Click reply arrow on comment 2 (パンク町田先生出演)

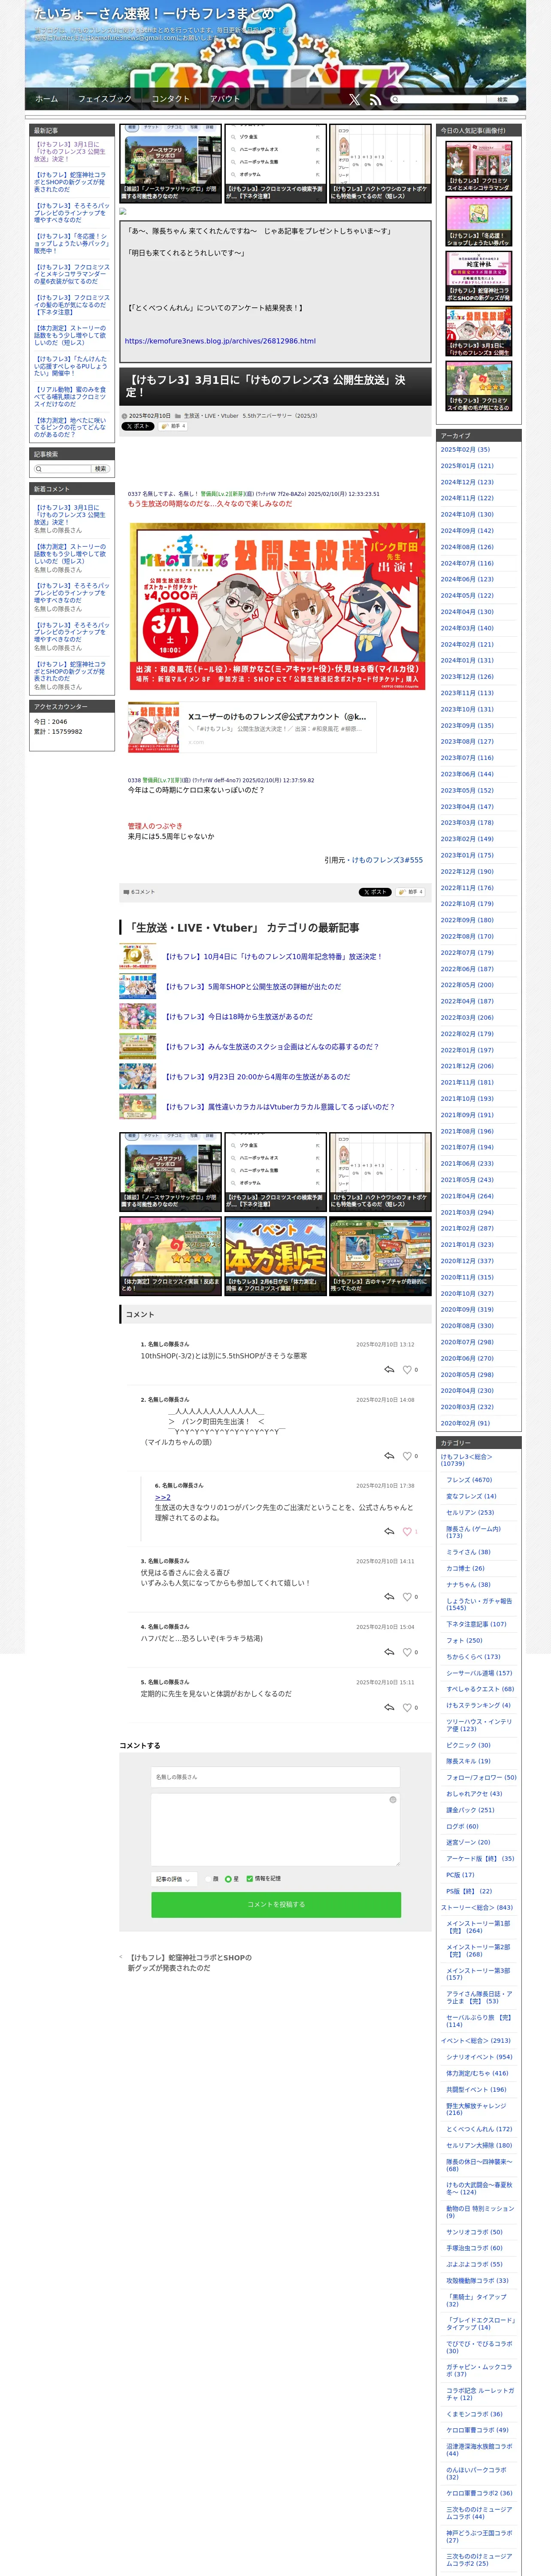389,1456
